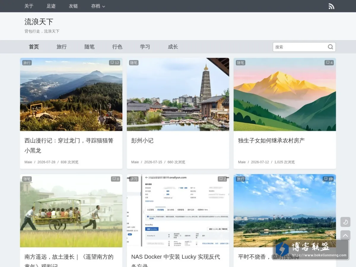Screen dimensions: 356x267
Task: Open post 西山漫行记：穿过龙门
Action: [x=69, y=145]
